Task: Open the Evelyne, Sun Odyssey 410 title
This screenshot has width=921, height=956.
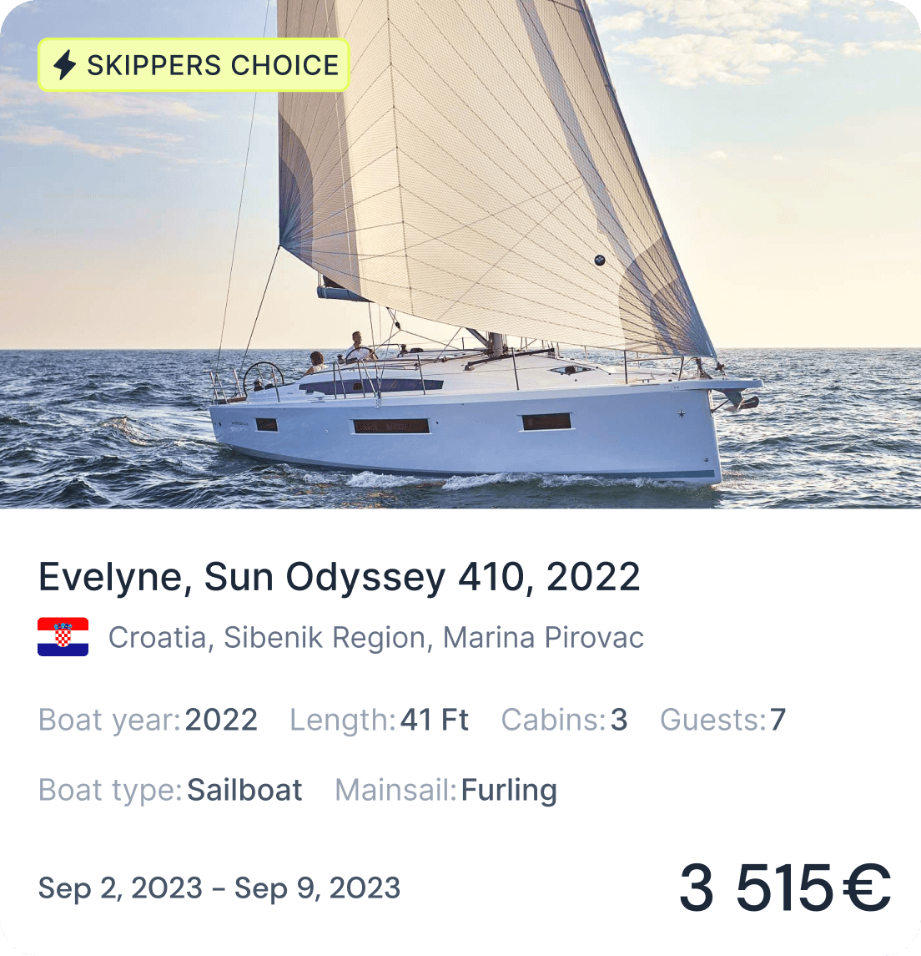Action: [x=340, y=577]
